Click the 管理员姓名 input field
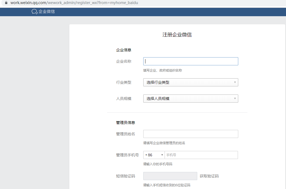 point(190,134)
